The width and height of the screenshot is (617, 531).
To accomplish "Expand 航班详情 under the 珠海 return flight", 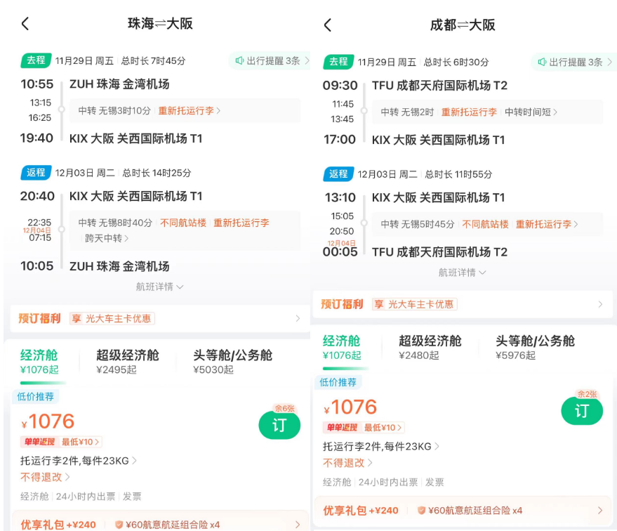I will click(x=159, y=287).
